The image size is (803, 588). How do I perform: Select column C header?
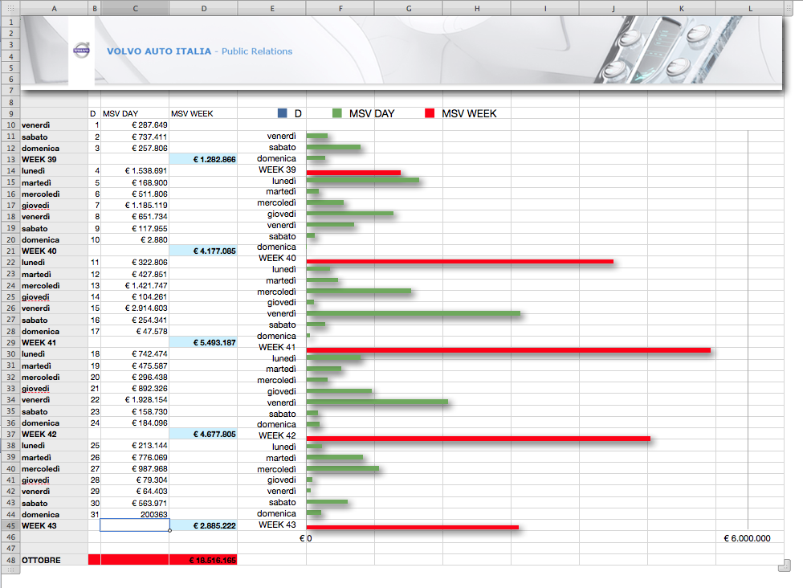pos(135,8)
